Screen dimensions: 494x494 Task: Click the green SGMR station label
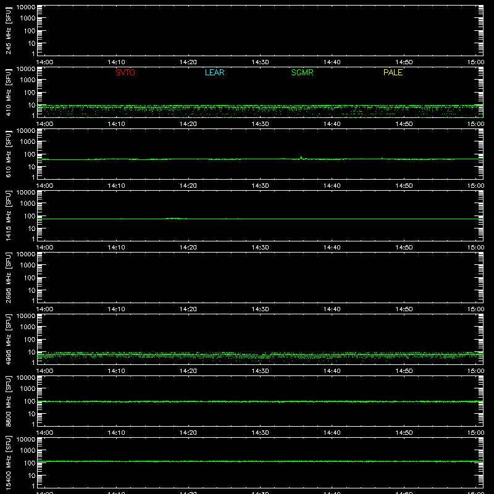click(x=302, y=72)
